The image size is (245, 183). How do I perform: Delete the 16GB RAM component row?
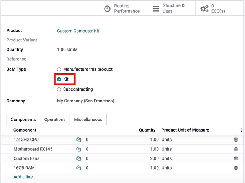236,168
